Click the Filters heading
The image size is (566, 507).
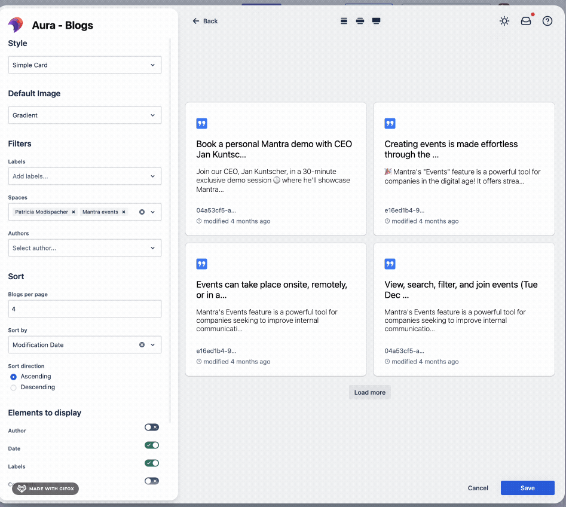pos(20,143)
